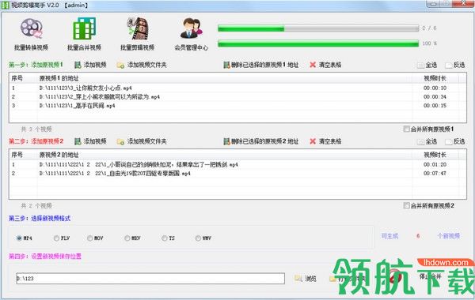
Task: Click the save path field showing D:\123
Action: point(150,279)
